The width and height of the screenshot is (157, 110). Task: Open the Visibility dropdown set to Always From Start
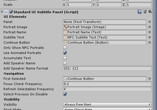[x=107, y=104]
